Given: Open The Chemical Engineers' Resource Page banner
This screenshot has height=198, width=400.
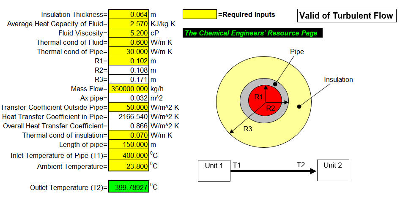Looking at the screenshot, I should (x=252, y=33).
